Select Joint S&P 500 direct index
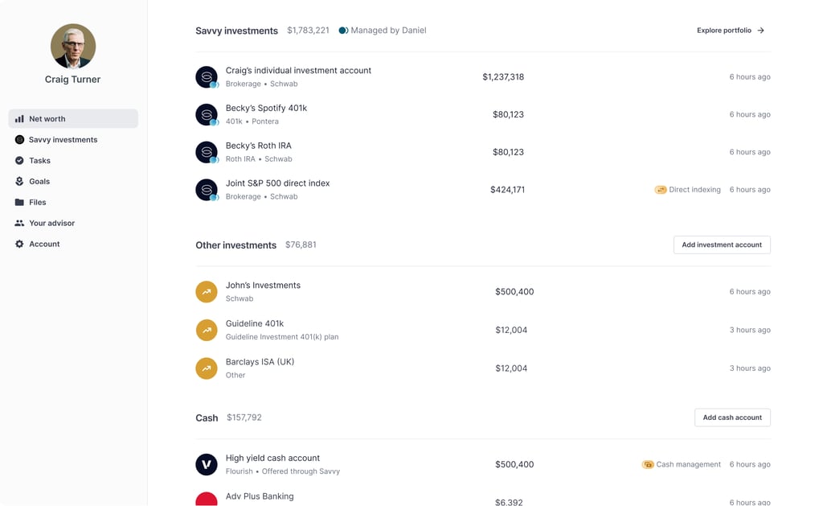The height and width of the screenshot is (506, 823). (483, 190)
